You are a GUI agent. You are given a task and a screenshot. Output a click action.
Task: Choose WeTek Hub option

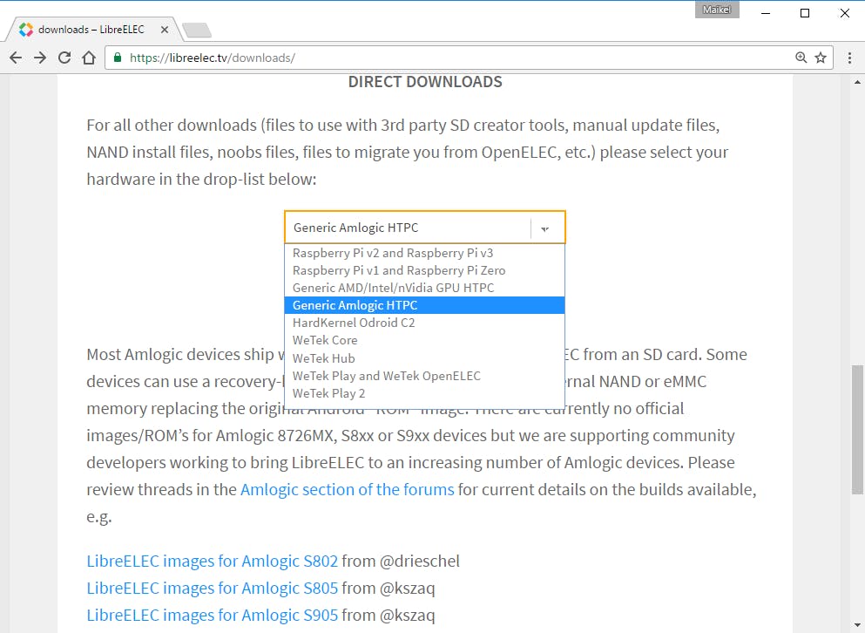pyautogui.click(x=425, y=358)
